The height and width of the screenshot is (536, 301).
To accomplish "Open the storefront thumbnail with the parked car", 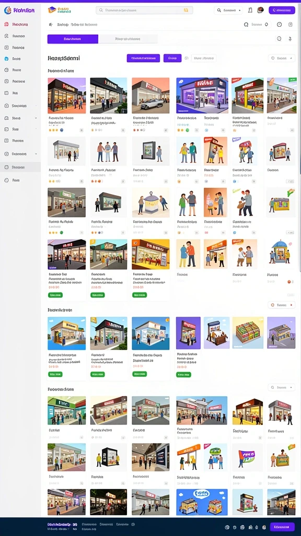I will 150,95.
